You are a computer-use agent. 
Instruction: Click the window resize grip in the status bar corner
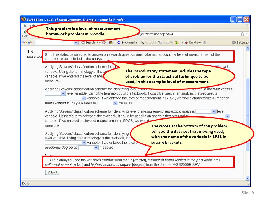(x=248, y=185)
